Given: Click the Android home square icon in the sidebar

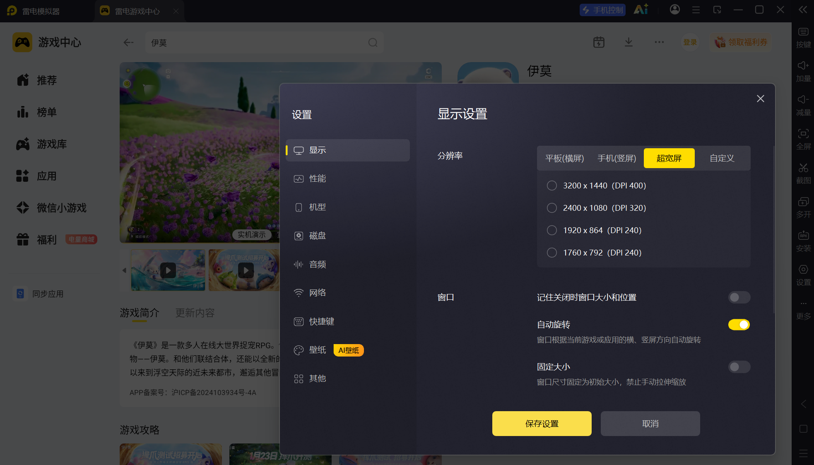Looking at the screenshot, I should tap(803, 429).
